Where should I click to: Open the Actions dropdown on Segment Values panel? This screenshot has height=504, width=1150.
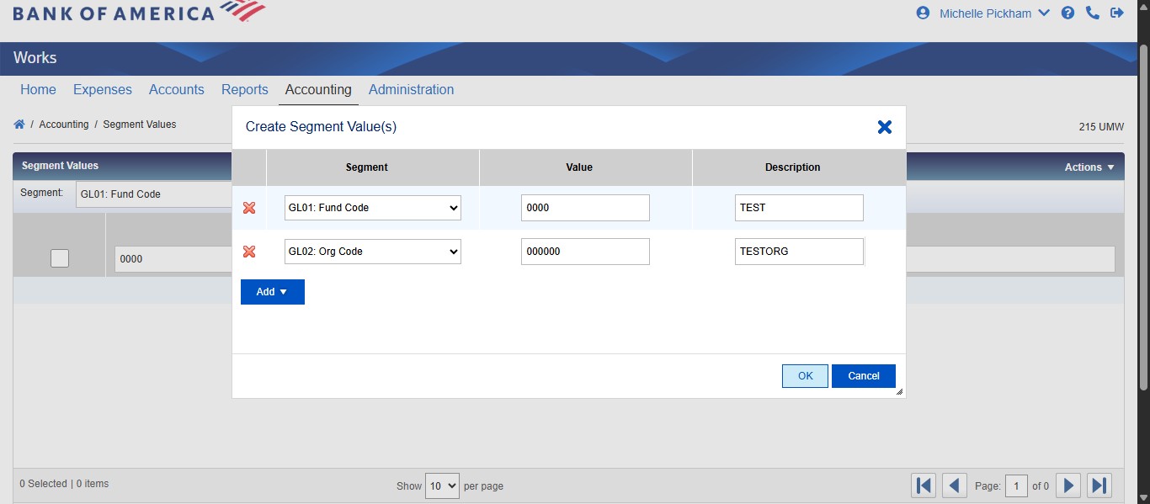1089,166
